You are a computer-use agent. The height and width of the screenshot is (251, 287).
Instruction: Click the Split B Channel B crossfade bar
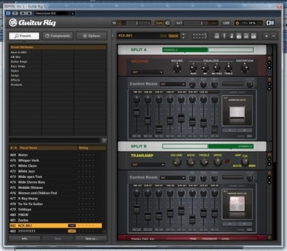pyautogui.click(x=208, y=146)
